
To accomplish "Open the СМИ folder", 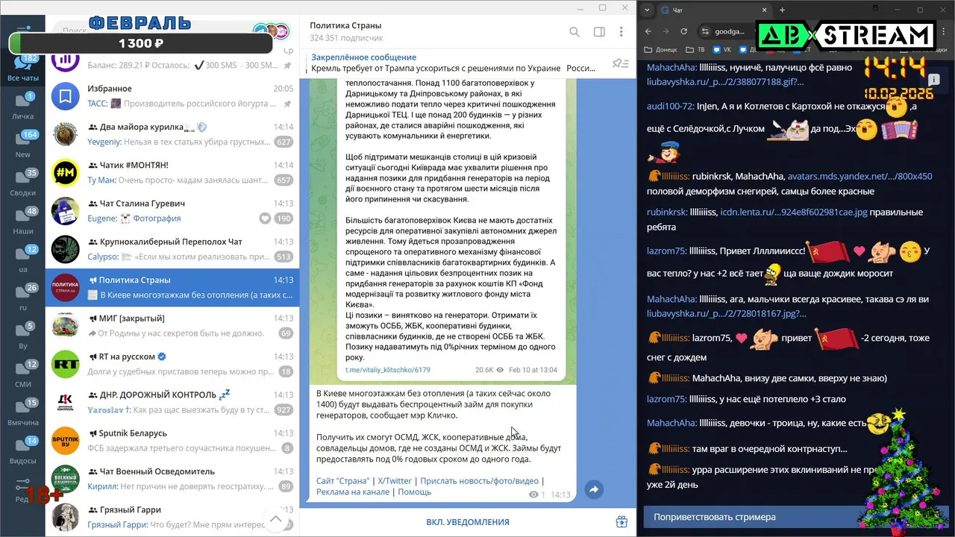I will point(22,374).
